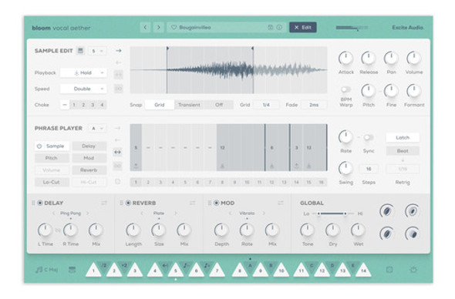
Task: Click the Attack knob
Action: click(x=346, y=59)
